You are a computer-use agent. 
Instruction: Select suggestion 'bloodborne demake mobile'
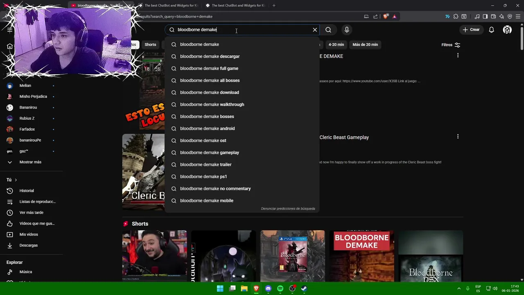pos(242,200)
